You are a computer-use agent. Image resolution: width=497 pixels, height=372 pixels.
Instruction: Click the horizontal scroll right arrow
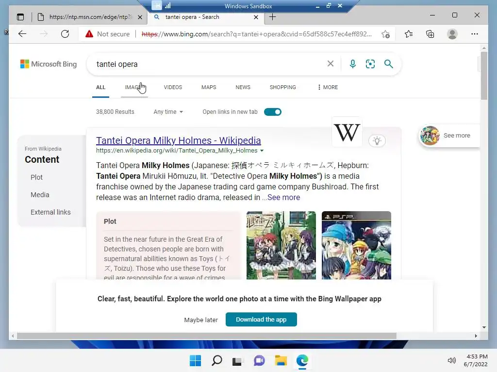point(476,336)
